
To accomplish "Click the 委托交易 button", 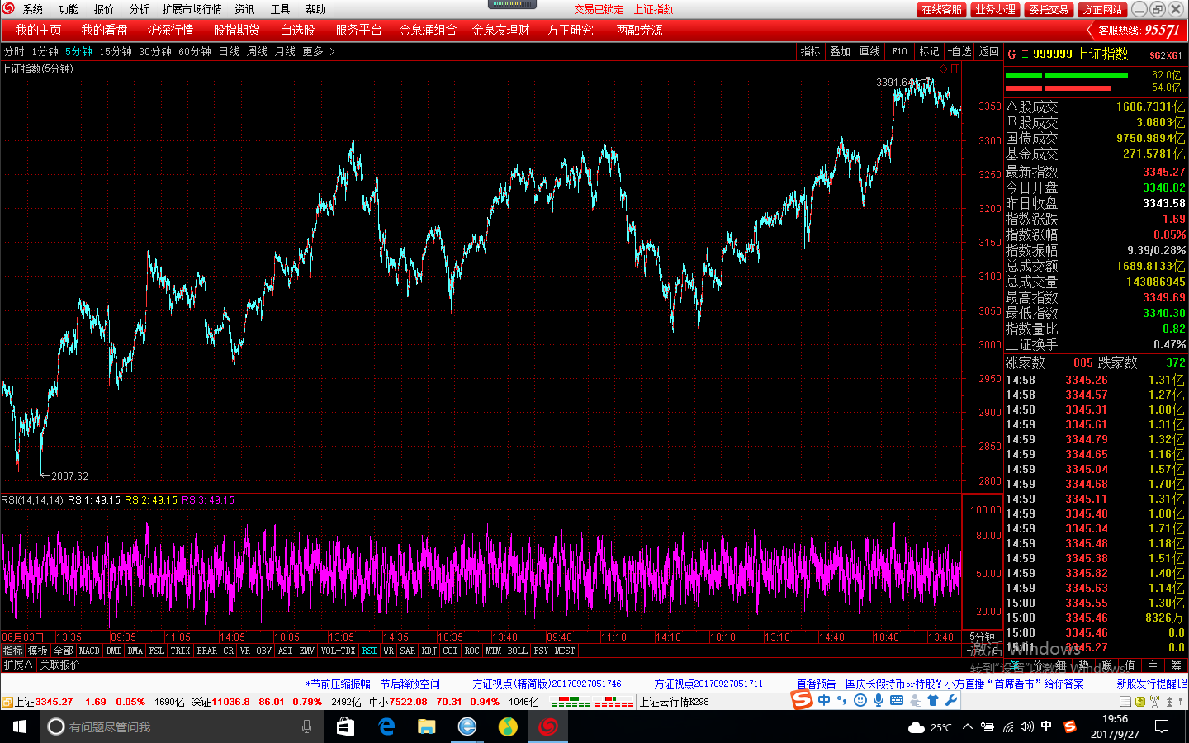I will point(1049,9).
